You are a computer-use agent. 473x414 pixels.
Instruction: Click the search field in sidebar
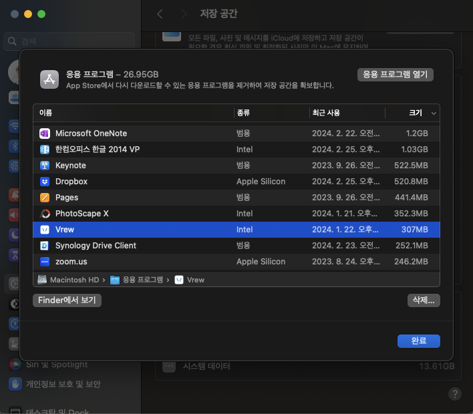coord(69,41)
